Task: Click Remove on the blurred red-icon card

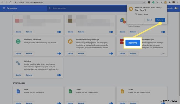Action: coord(29,32)
